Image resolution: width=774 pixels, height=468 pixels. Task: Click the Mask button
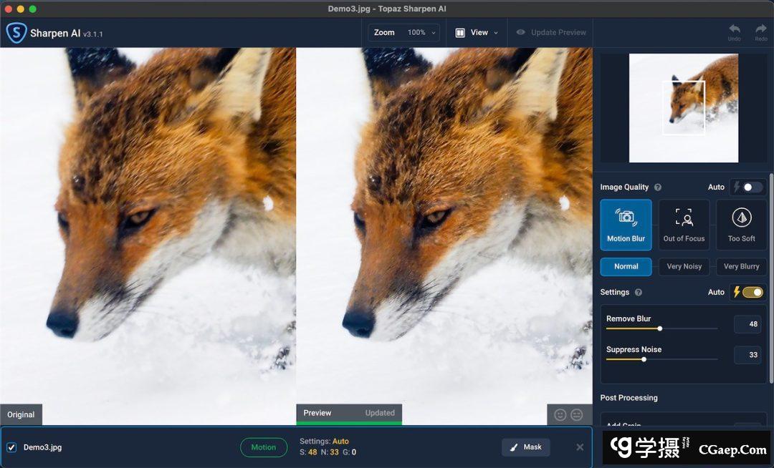[x=525, y=447]
